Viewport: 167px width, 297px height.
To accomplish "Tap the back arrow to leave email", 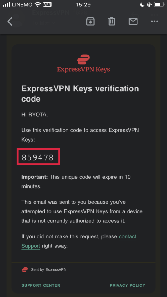I will click(10, 21).
